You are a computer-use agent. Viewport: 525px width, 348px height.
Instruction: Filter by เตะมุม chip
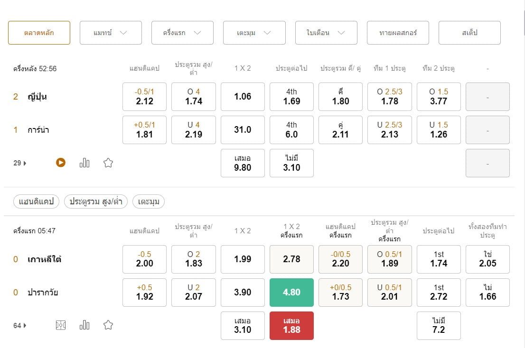coord(149,201)
